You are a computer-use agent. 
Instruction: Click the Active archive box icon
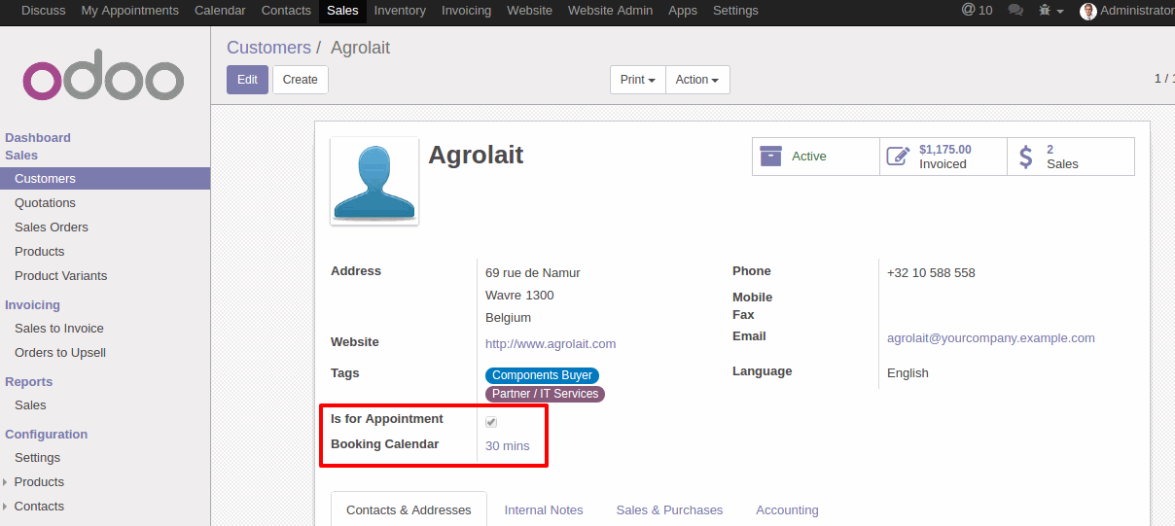pos(771,157)
